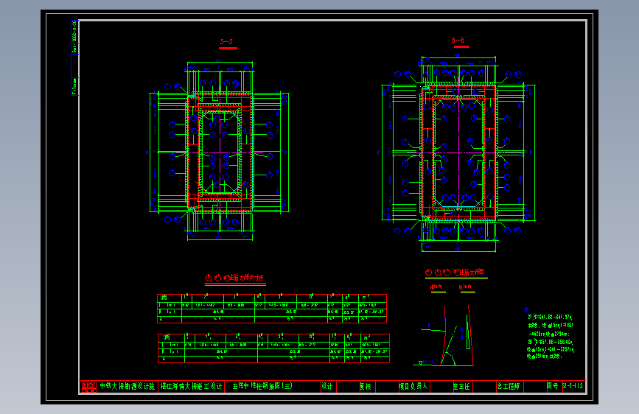The height and width of the screenshot is (414, 639).
Task: Select the 总工程师 label in the title block
Action: pyautogui.click(x=509, y=386)
